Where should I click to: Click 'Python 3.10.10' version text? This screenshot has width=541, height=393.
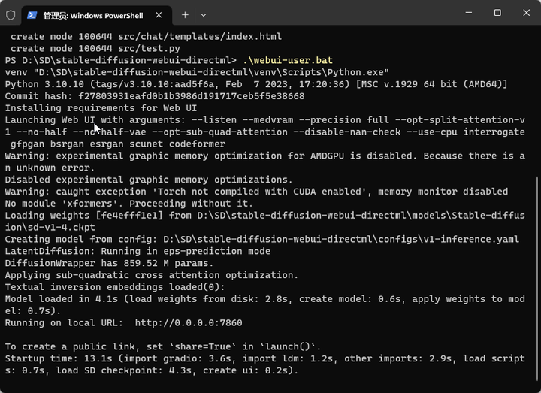click(44, 84)
